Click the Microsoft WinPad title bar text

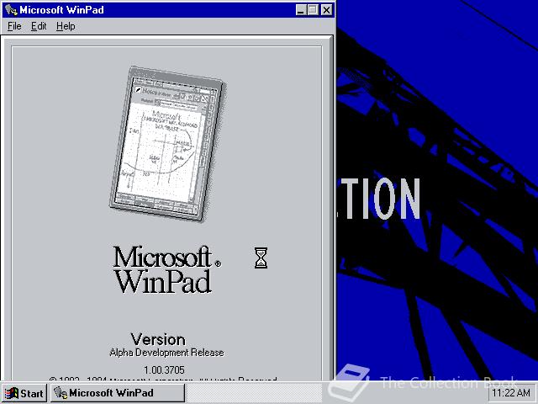(x=61, y=9)
